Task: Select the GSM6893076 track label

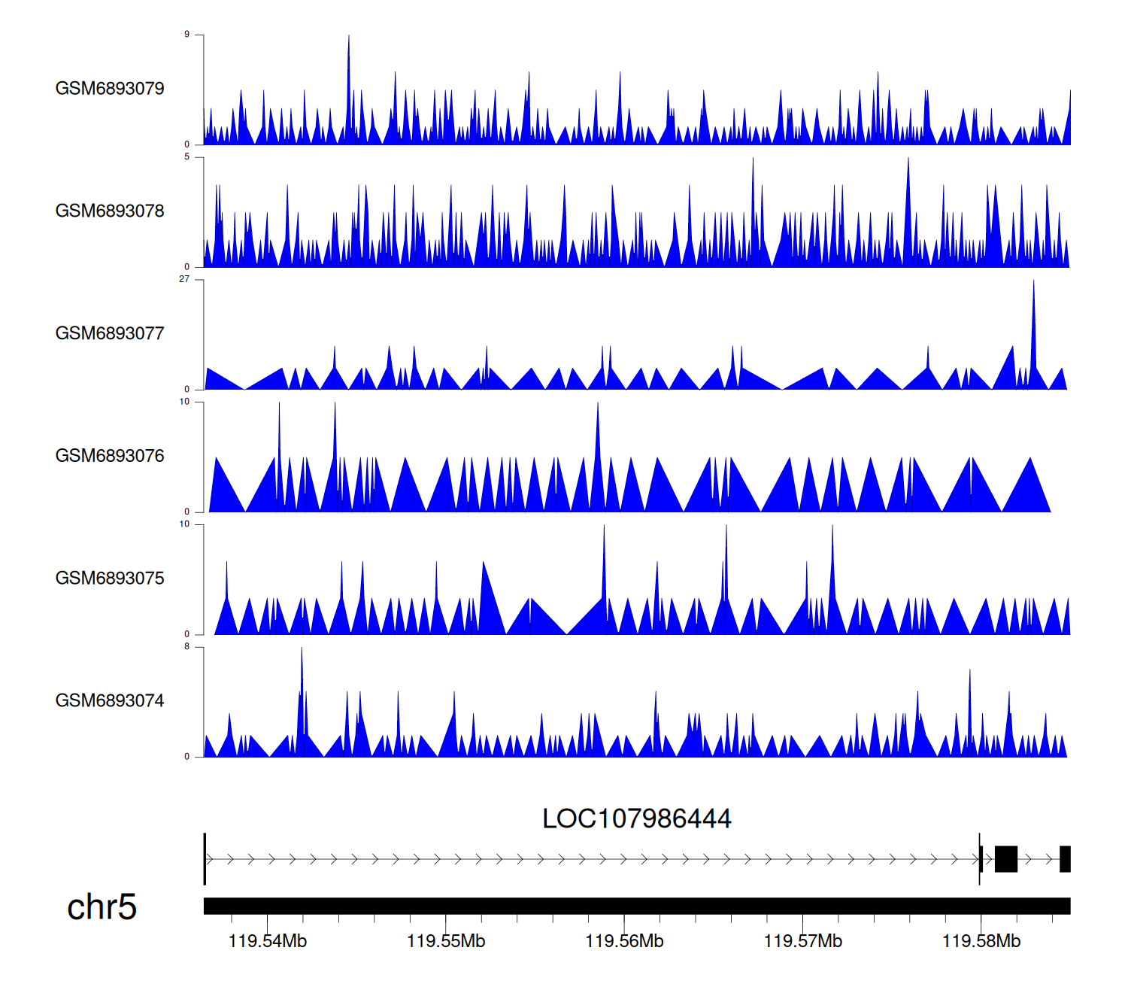Action: (x=110, y=456)
